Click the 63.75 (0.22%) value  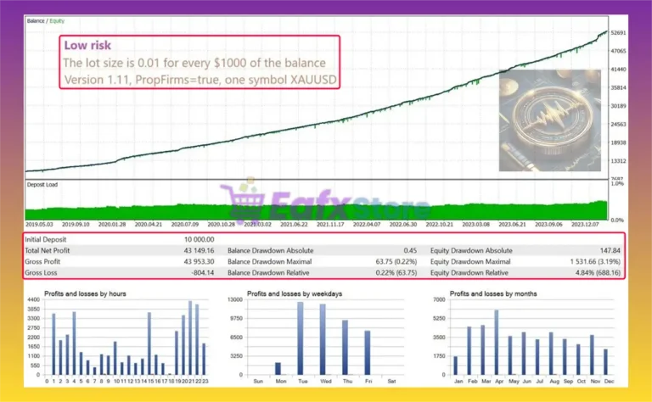click(396, 261)
